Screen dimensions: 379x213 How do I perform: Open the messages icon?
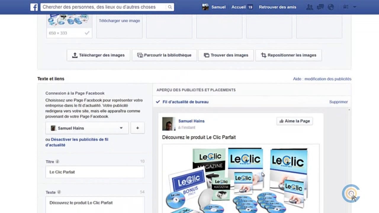[320, 7]
